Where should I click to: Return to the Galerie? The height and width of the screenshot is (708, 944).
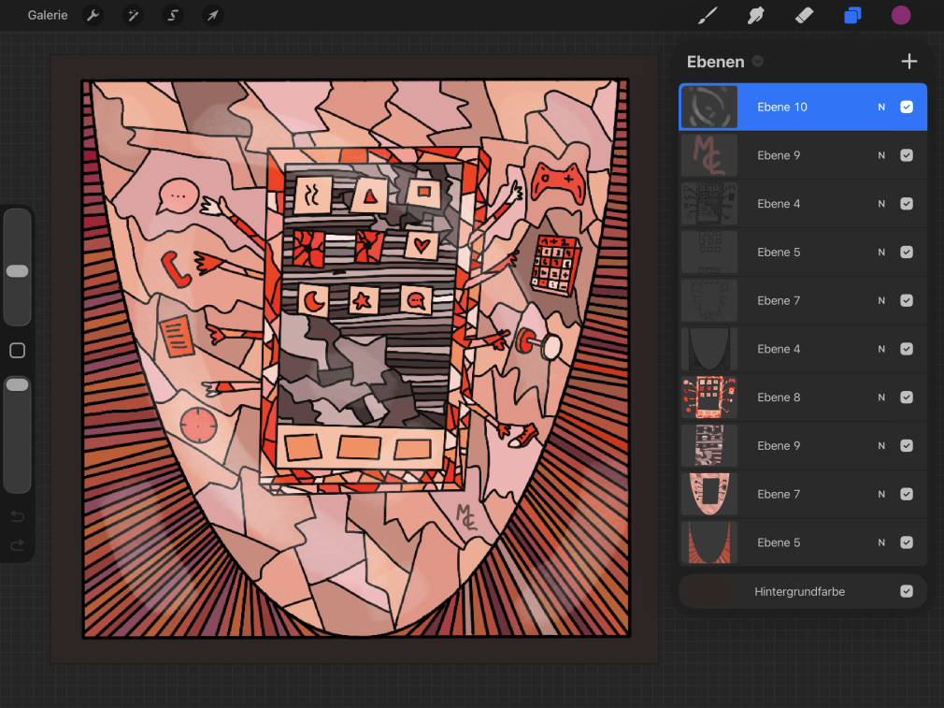point(48,15)
